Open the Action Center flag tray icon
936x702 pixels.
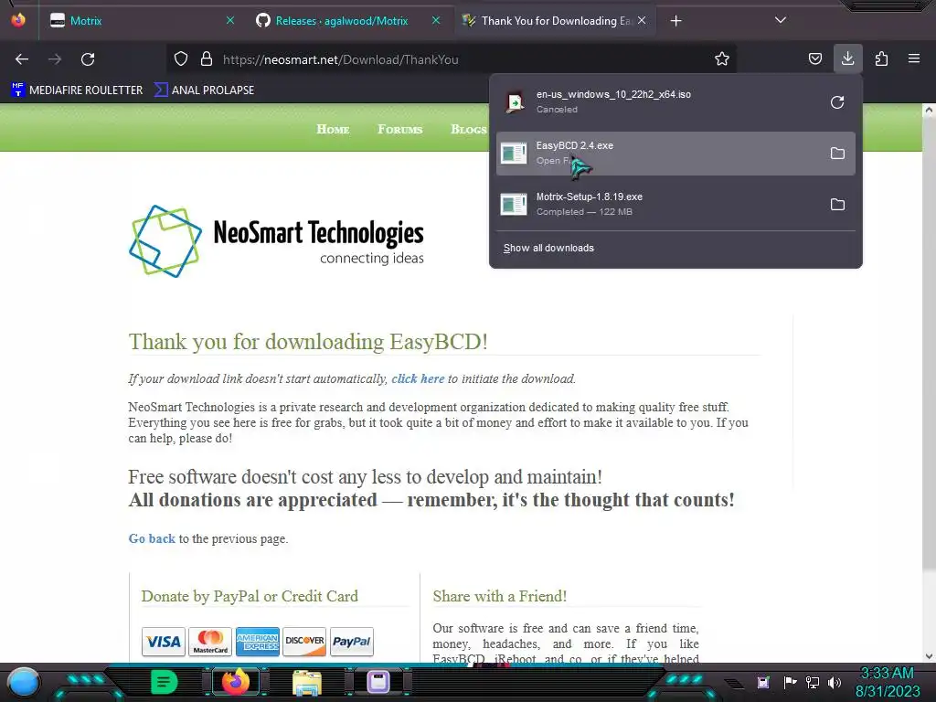(x=791, y=682)
